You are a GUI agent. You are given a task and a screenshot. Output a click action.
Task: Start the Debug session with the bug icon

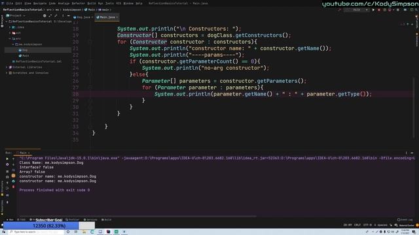point(379,10)
